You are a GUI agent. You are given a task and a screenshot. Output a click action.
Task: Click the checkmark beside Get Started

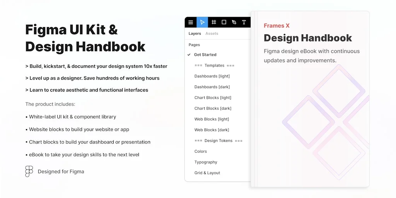(189, 55)
